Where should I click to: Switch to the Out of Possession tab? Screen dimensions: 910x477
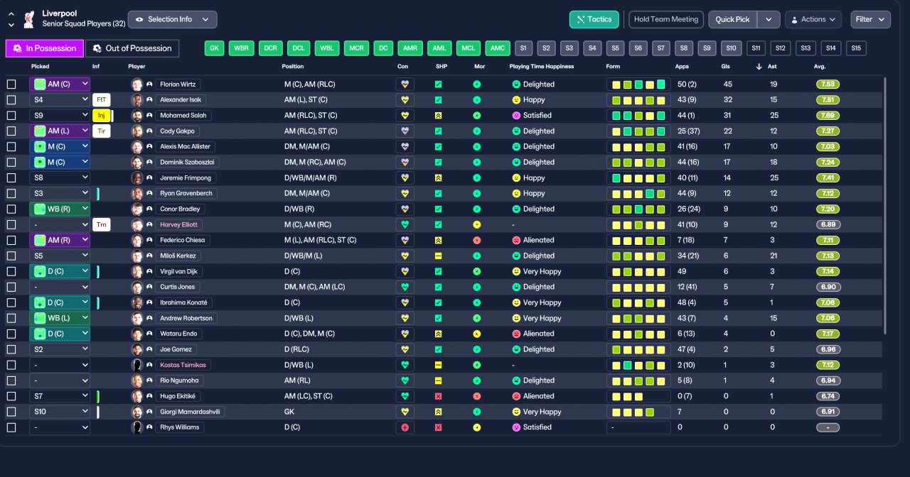(x=132, y=48)
